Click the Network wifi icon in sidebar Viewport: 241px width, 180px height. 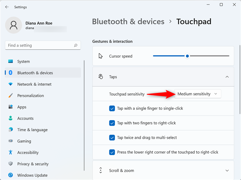10,84
